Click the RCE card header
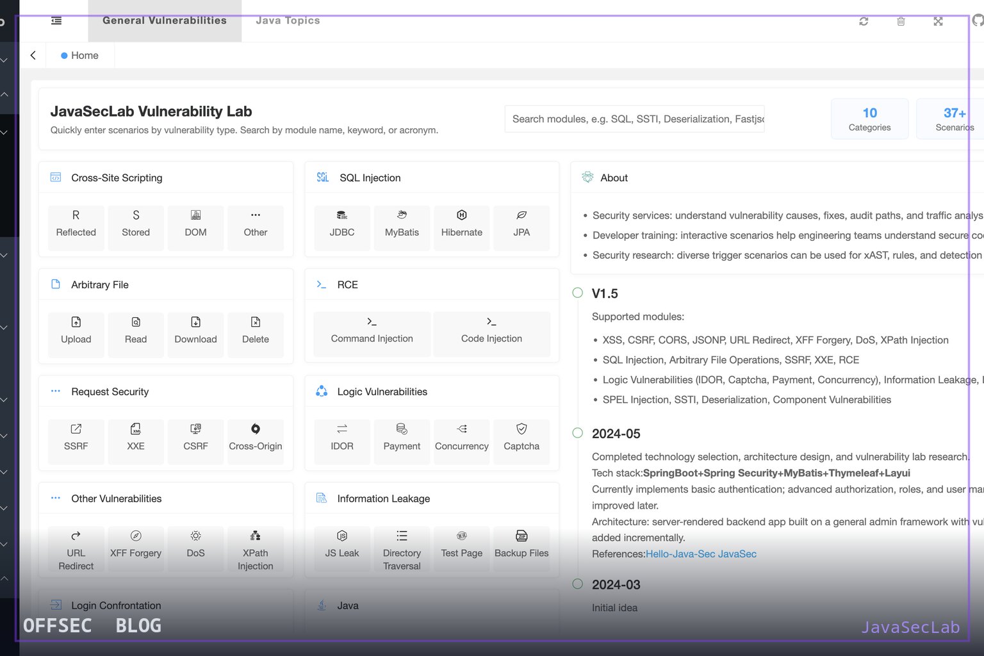This screenshot has width=984, height=656. (432, 285)
